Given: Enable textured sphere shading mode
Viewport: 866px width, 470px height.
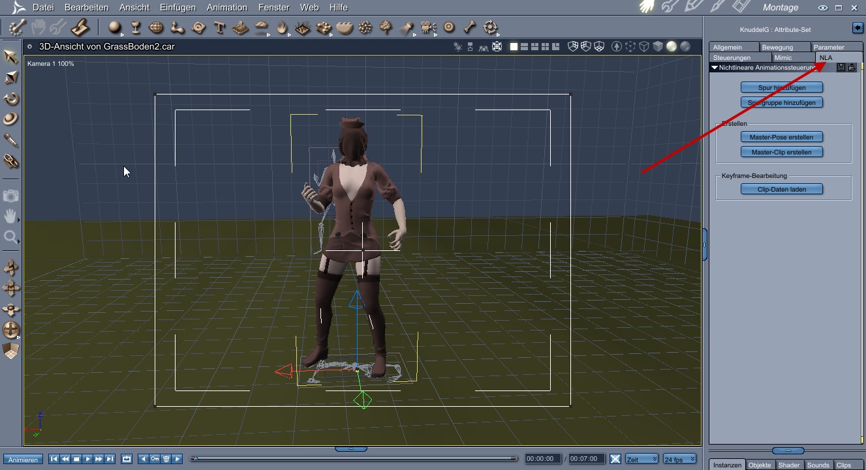Looking at the screenshot, I should [x=685, y=47].
